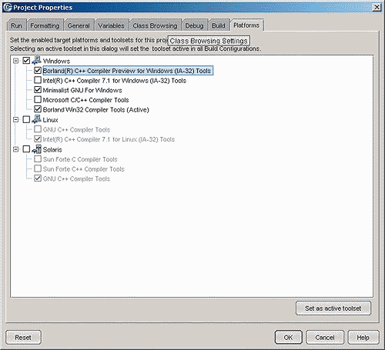Open the Class Browsing tab
The width and height of the screenshot is (385, 350).
tap(155, 25)
